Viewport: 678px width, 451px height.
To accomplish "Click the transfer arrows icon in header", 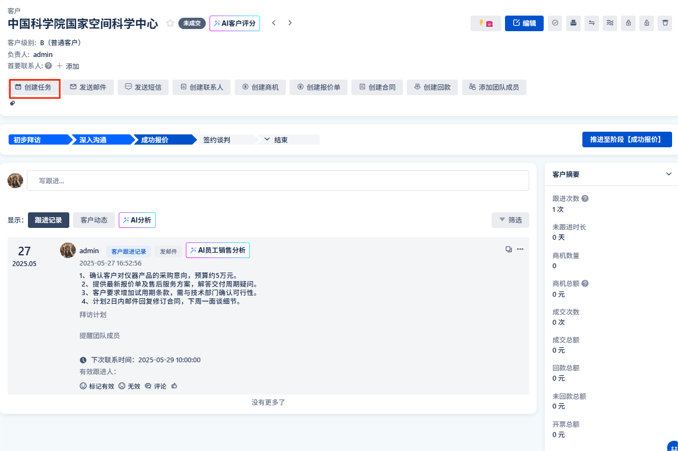I will tap(592, 23).
